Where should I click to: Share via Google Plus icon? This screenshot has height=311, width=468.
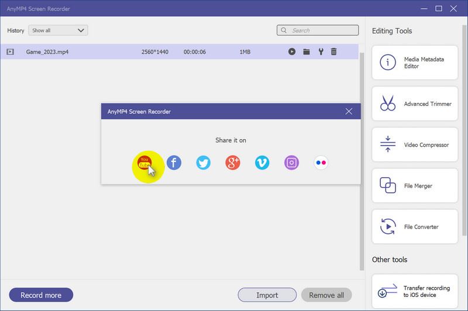coord(233,163)
